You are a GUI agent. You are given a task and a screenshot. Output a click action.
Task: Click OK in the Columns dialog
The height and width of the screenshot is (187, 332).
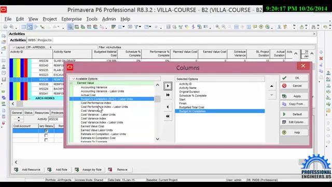(294, 78)
